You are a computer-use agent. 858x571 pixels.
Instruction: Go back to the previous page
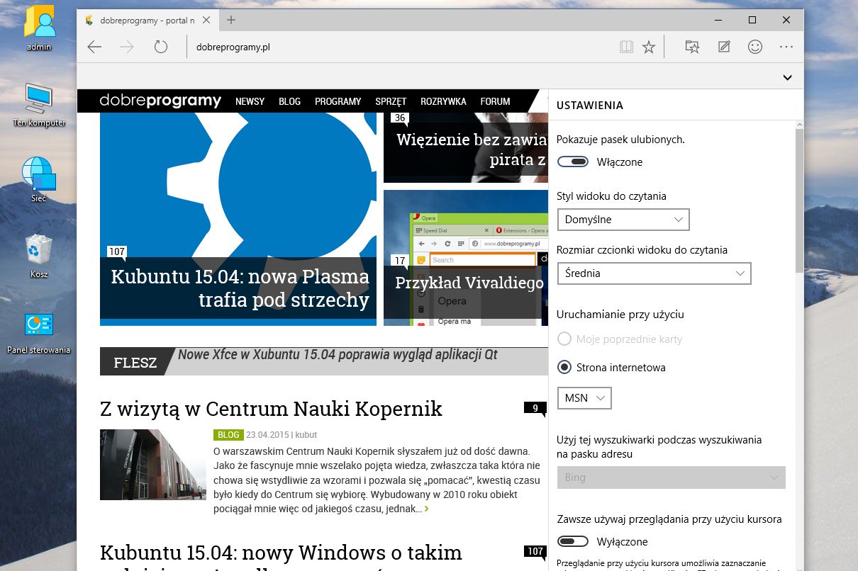pyautogui.click(x=94, y=47)
